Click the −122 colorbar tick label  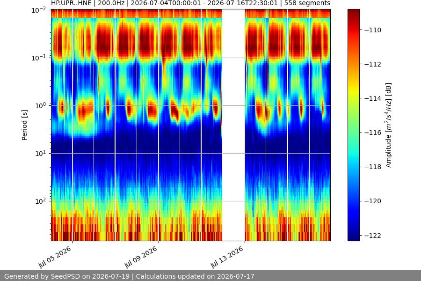(x=373, y=235)
